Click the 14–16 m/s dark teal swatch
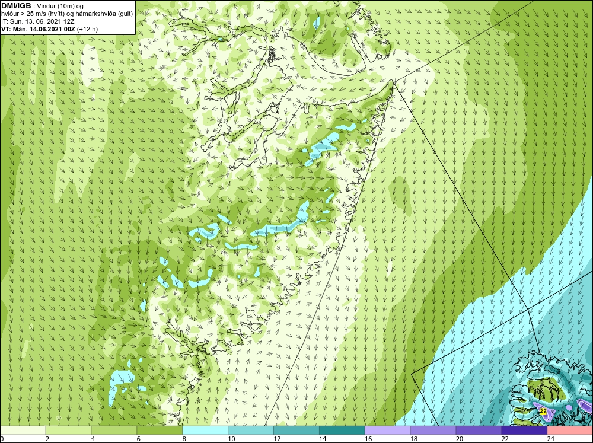The image size is (593, 443). click(342, 431)
